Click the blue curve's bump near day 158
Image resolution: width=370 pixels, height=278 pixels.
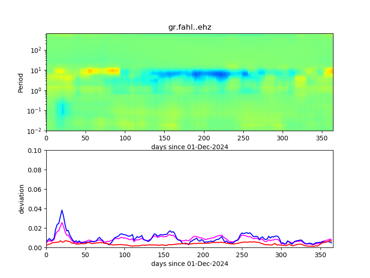[x=170, y=231]
